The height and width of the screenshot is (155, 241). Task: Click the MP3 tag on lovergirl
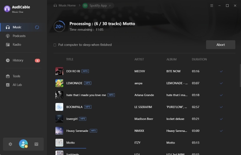pyautogui.click(x=83, y=119)
